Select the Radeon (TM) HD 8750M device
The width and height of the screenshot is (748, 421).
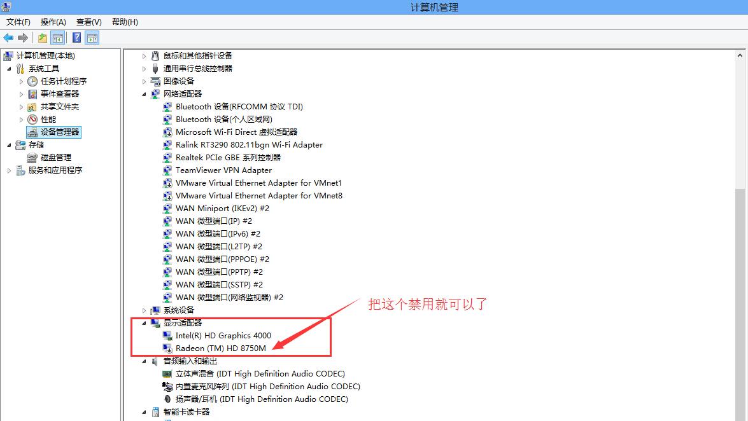coord(222,348)
